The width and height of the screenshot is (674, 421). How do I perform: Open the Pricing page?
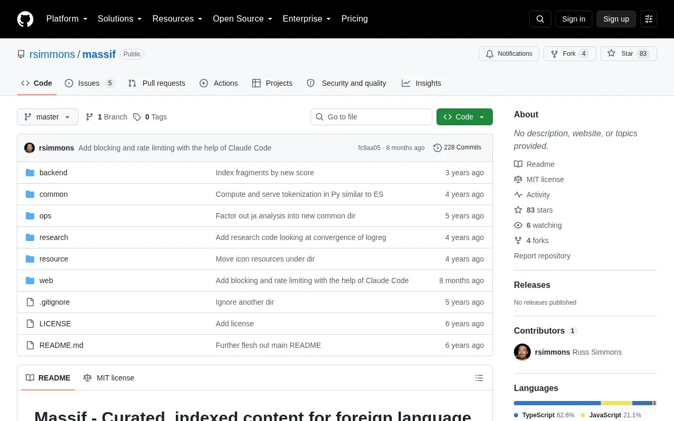354,19
